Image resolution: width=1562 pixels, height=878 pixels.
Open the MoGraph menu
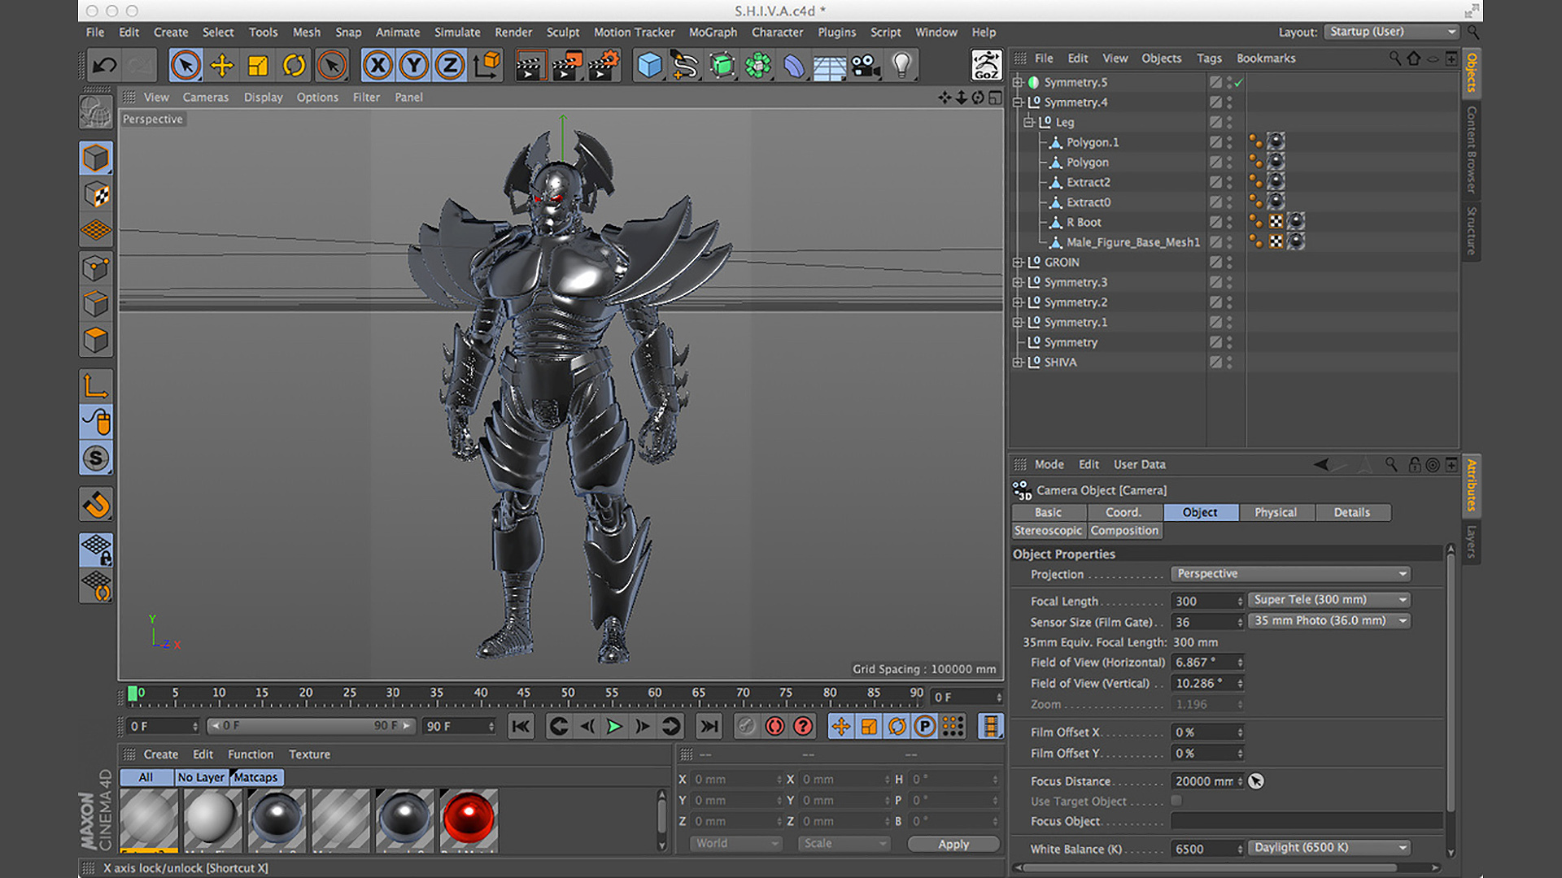(x=713, y=33)
